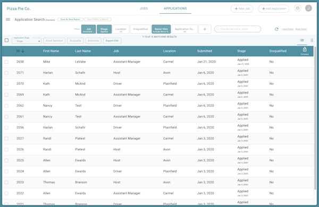
Task: Click the Reset Filters link
Action: 301,29
